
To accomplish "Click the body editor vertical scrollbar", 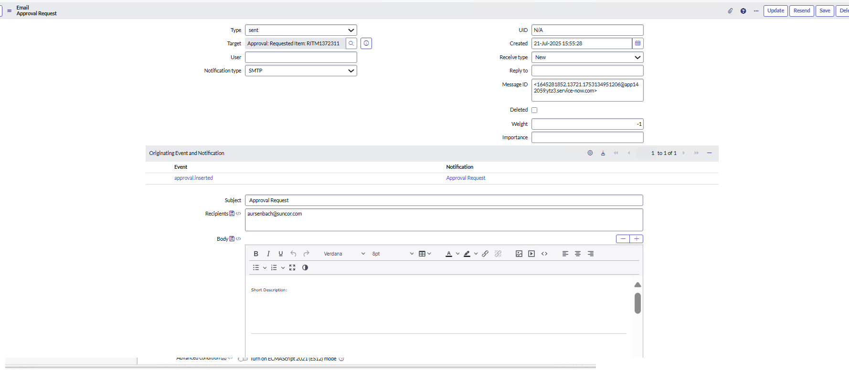I will 637,303.
